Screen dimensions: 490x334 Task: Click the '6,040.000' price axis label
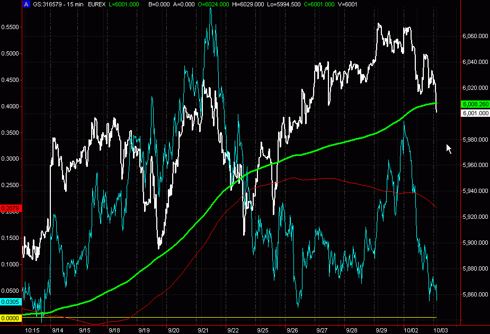(x=475, y=62)
